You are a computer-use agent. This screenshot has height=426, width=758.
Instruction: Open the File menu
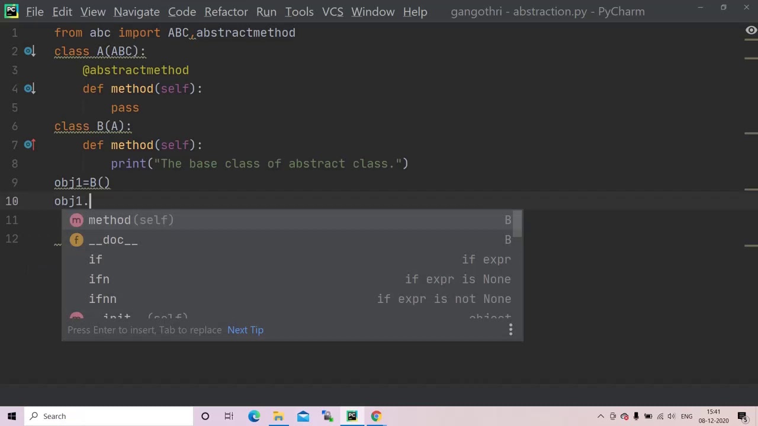point(35,11)
